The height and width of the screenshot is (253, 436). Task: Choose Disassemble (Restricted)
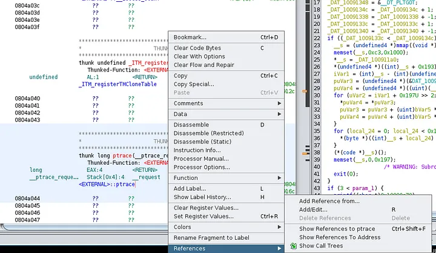[x=226, y=133]
